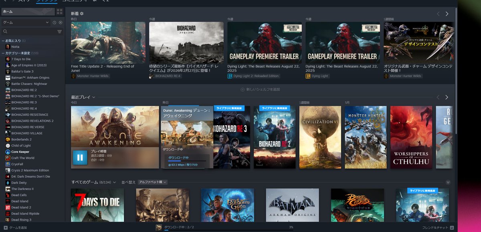Click the Dying Light 2 Reloaded Edition icon
The image size is (481, 232).
[230, 76]
